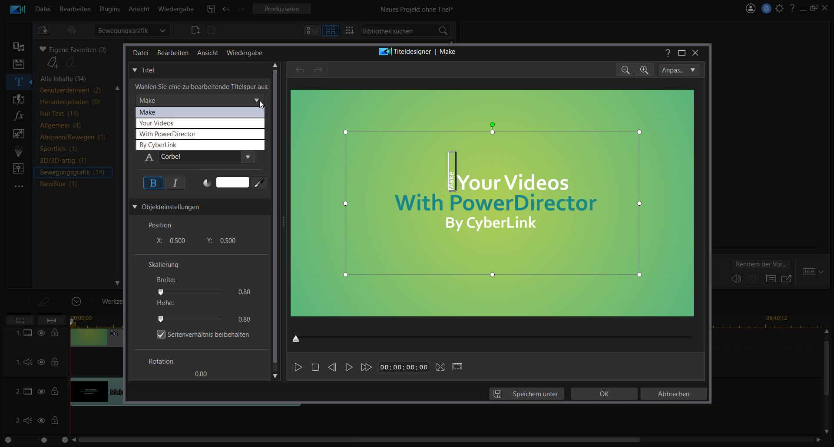Toggle visibility of video track 1
This screenshot has width=834, height=447.
[41, 333]
